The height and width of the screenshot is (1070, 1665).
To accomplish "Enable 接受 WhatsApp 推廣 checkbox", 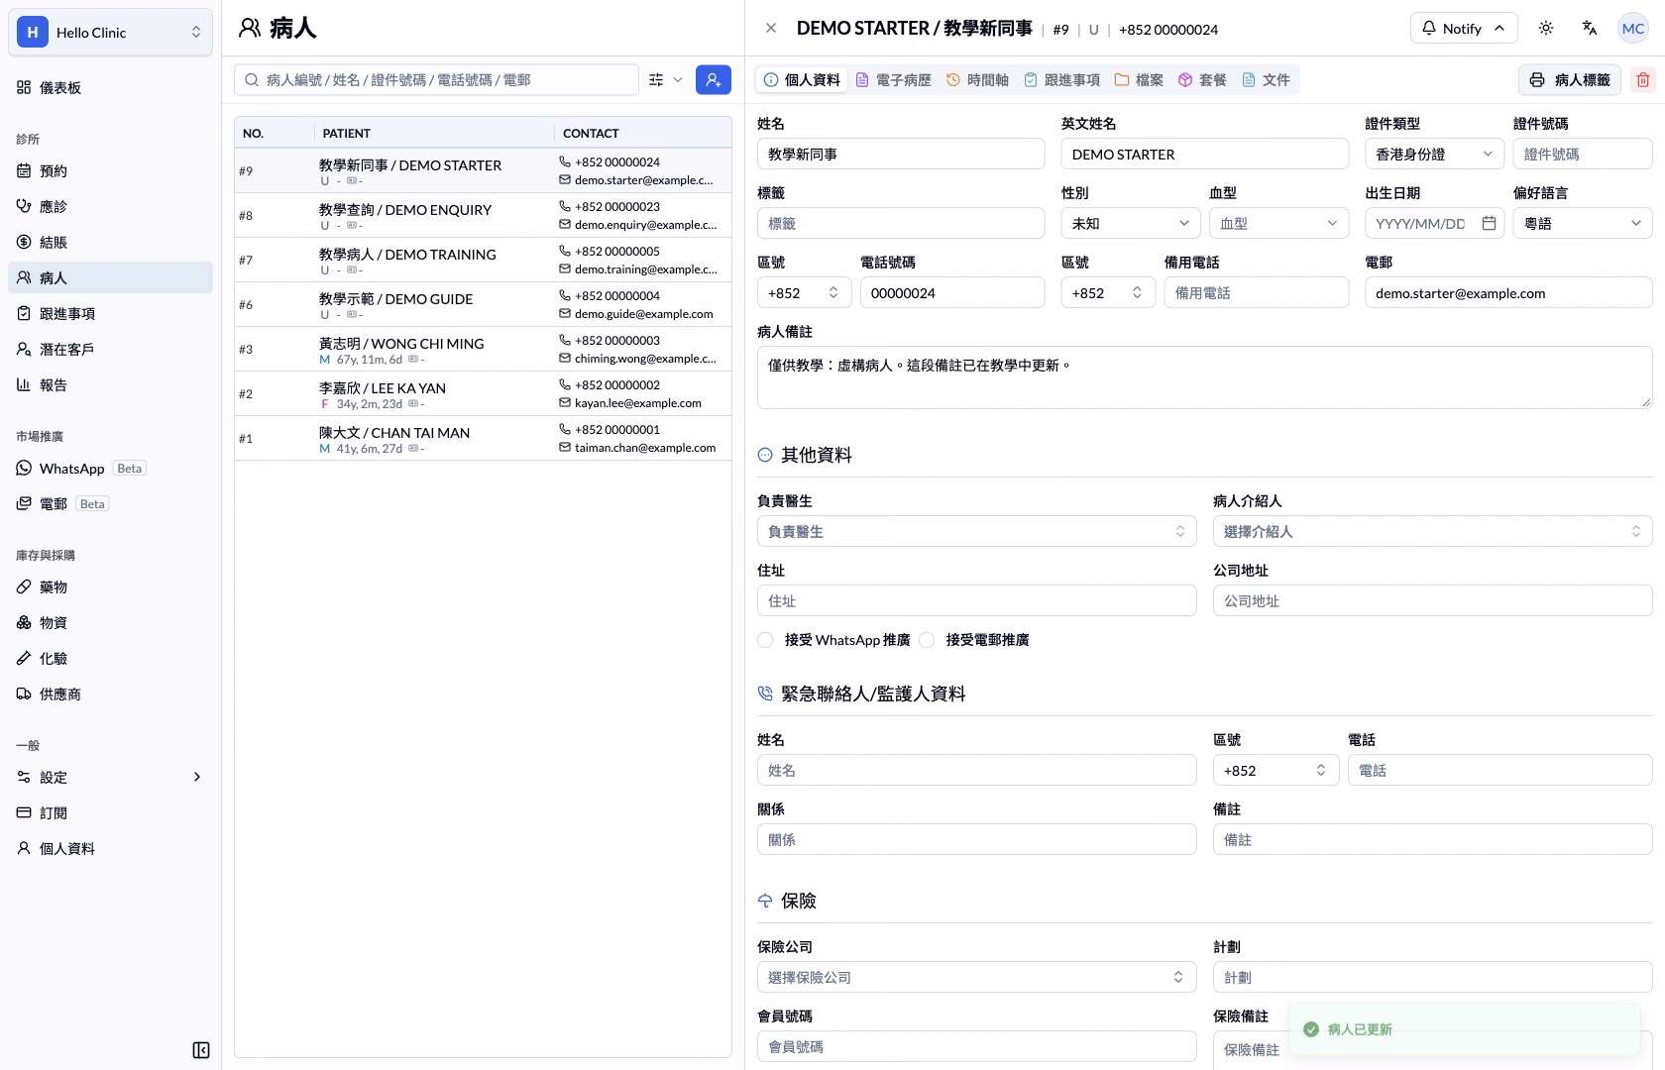I will pos(765,640).
